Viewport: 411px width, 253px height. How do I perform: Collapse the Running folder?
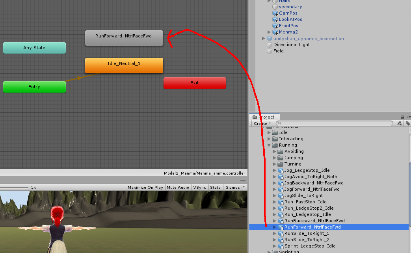point(269,145)
